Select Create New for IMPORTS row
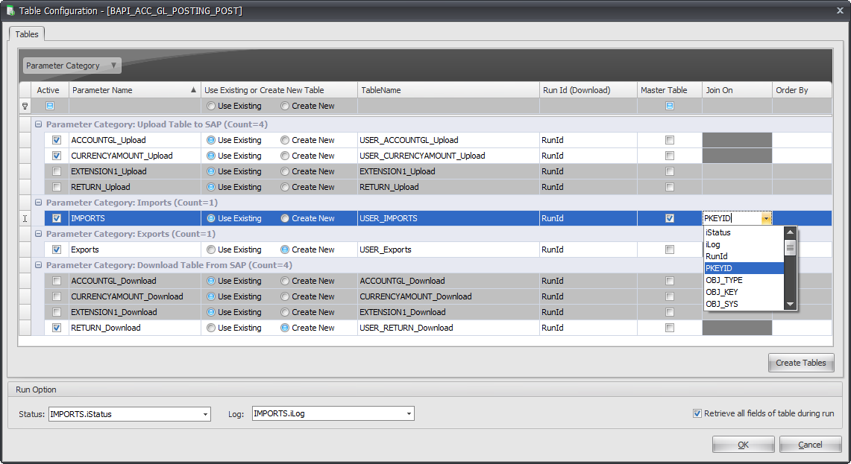Screen dimensions: 851x464 click(x=284, y=218)
